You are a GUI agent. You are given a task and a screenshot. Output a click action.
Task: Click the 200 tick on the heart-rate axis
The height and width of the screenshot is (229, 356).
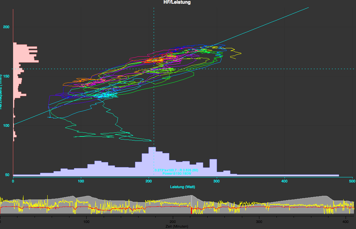point(6,27)
